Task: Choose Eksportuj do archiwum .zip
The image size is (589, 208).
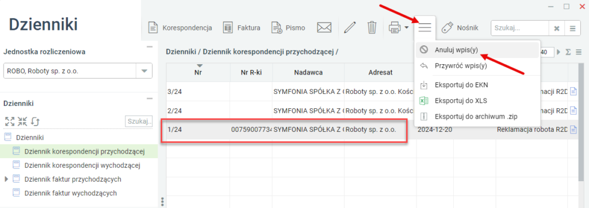Action: click(477, 116)
